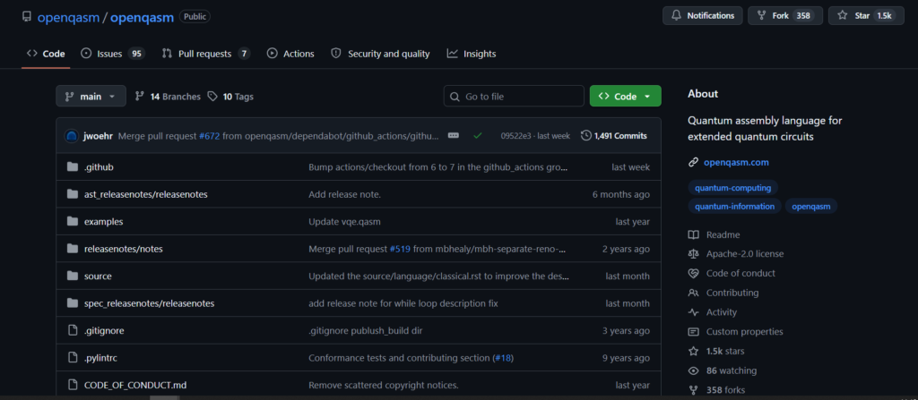
Task: Click the examples folder icon
Action: [x=73, y=222]
